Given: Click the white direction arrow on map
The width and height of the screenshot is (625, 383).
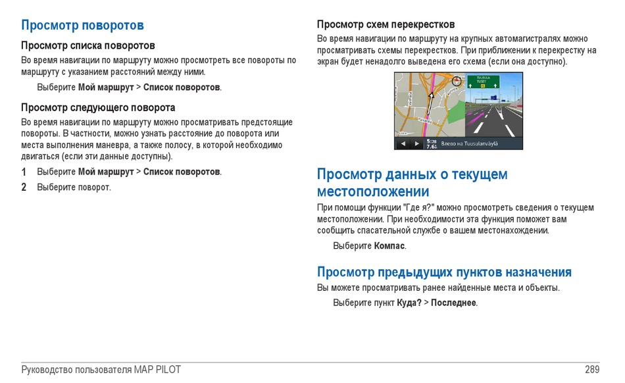Looking at the screenshot, I should pos(429,103).
